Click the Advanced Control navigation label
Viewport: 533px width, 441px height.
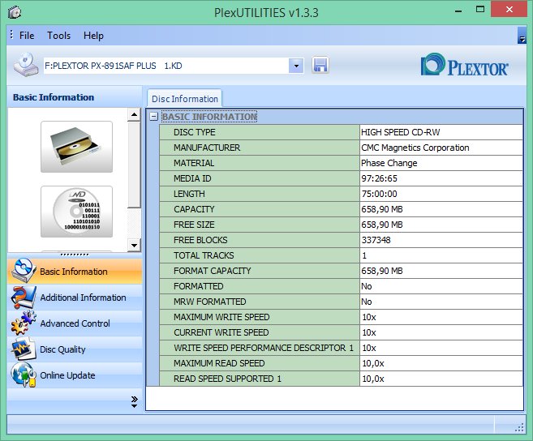click(75, 323)
